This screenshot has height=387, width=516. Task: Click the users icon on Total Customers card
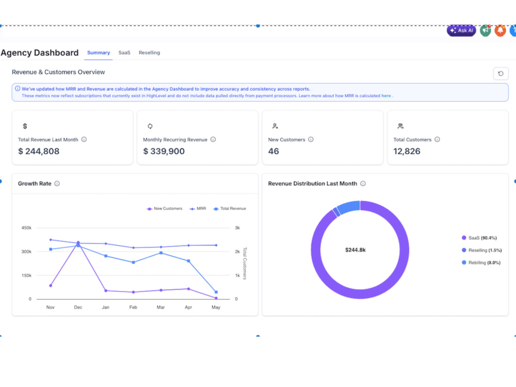click(x=400, y=126)
